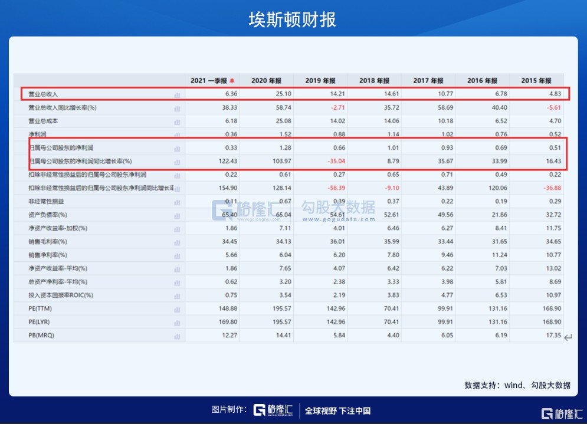Click chart icon in 非经常性损益 row
Screen dimensions: 587x424
pos(177,202)
